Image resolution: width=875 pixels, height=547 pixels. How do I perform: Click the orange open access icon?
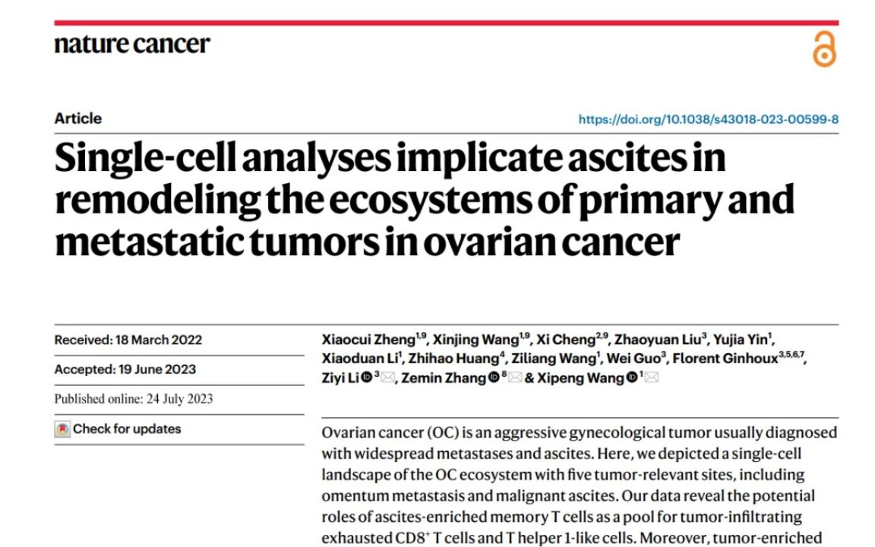click(x=824, y=49)
